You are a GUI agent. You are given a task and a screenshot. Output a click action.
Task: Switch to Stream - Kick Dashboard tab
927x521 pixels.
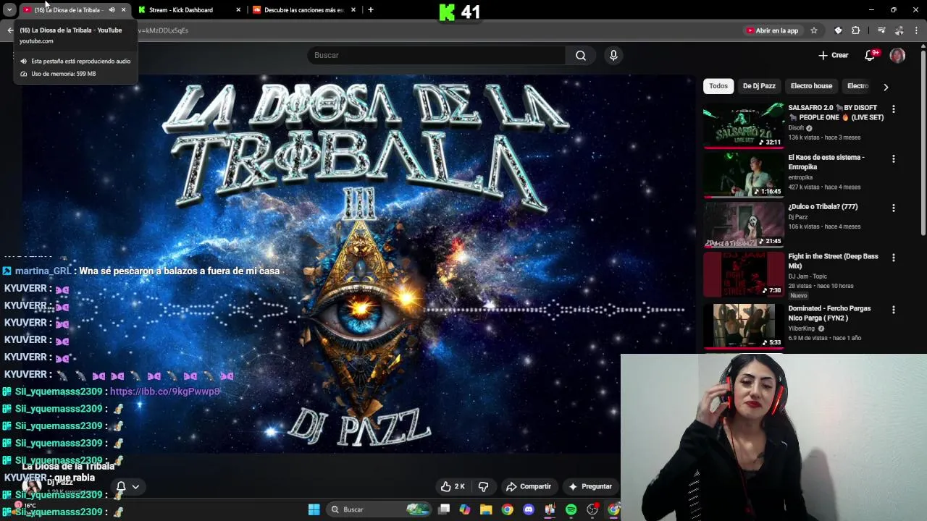click(181, 10)
